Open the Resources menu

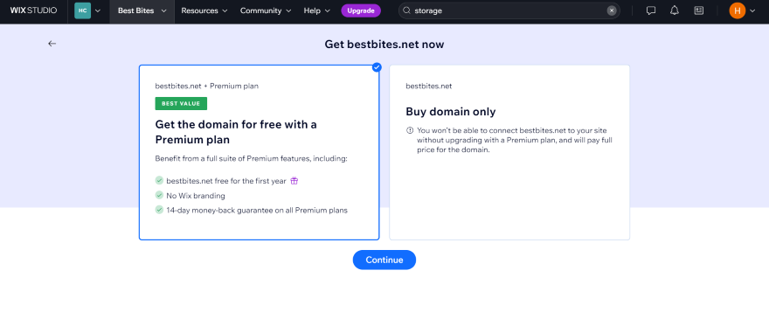click(204, 10)
